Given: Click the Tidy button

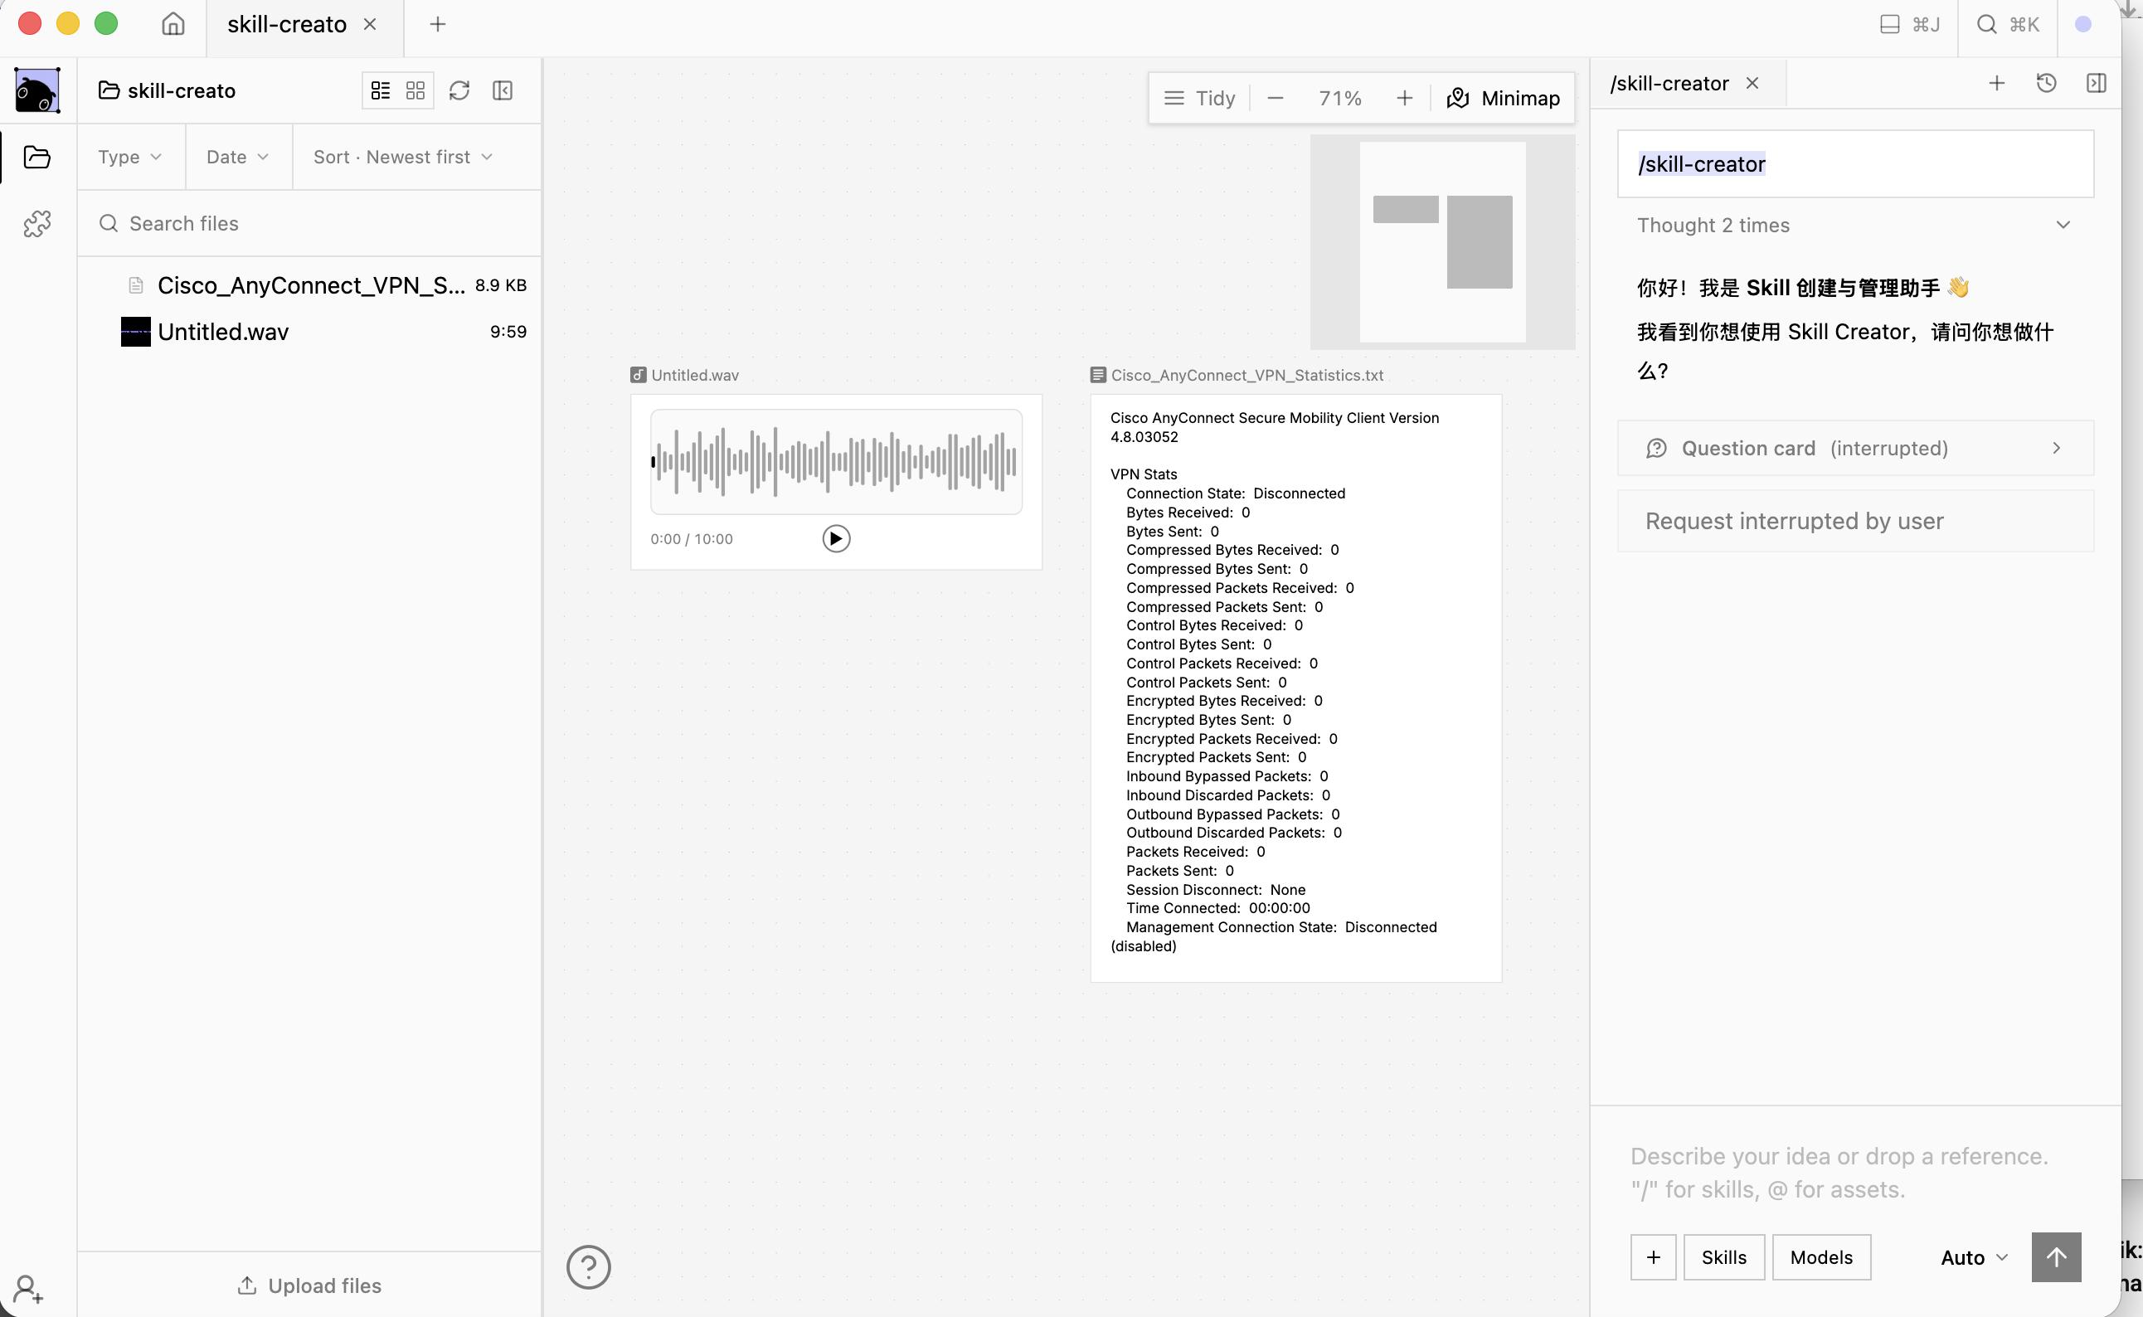Looking at the screenshot, I should tap(1200, 99).
